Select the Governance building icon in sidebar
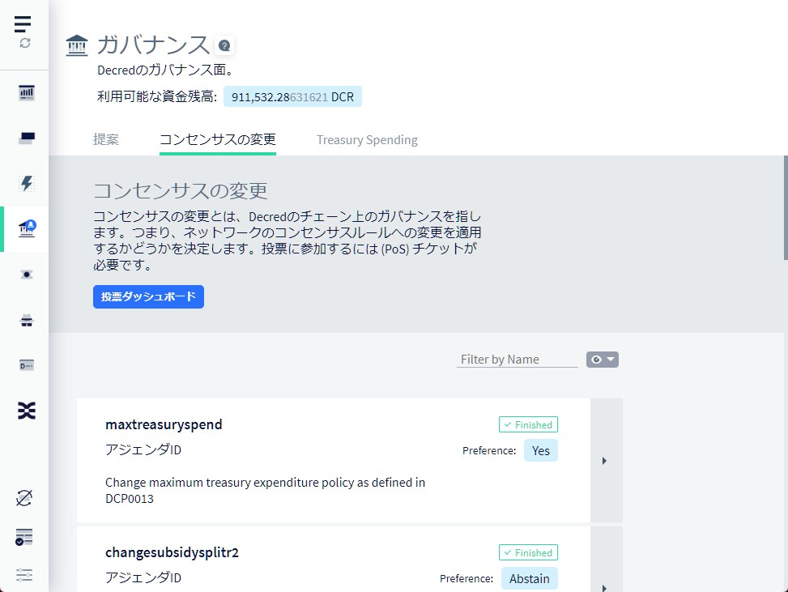The width and height of the screenshot is (788, 592). tap(27, 228)
